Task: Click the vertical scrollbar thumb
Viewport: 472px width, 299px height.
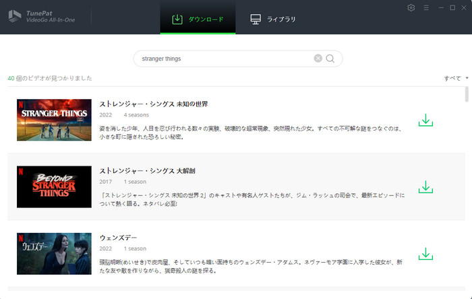Action: coord(467,94)
